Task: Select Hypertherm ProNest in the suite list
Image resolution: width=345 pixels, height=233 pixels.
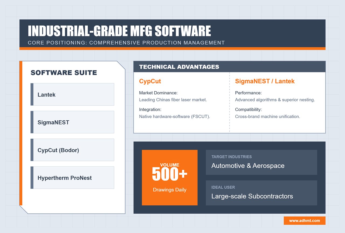Action: pyautogui.click(x=72, y=178)
